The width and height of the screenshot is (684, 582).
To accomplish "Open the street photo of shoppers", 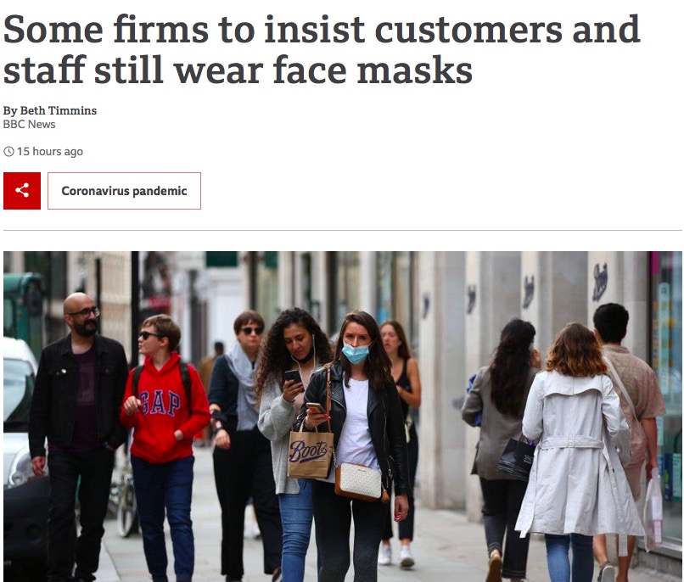I will [x=343, y=417].
